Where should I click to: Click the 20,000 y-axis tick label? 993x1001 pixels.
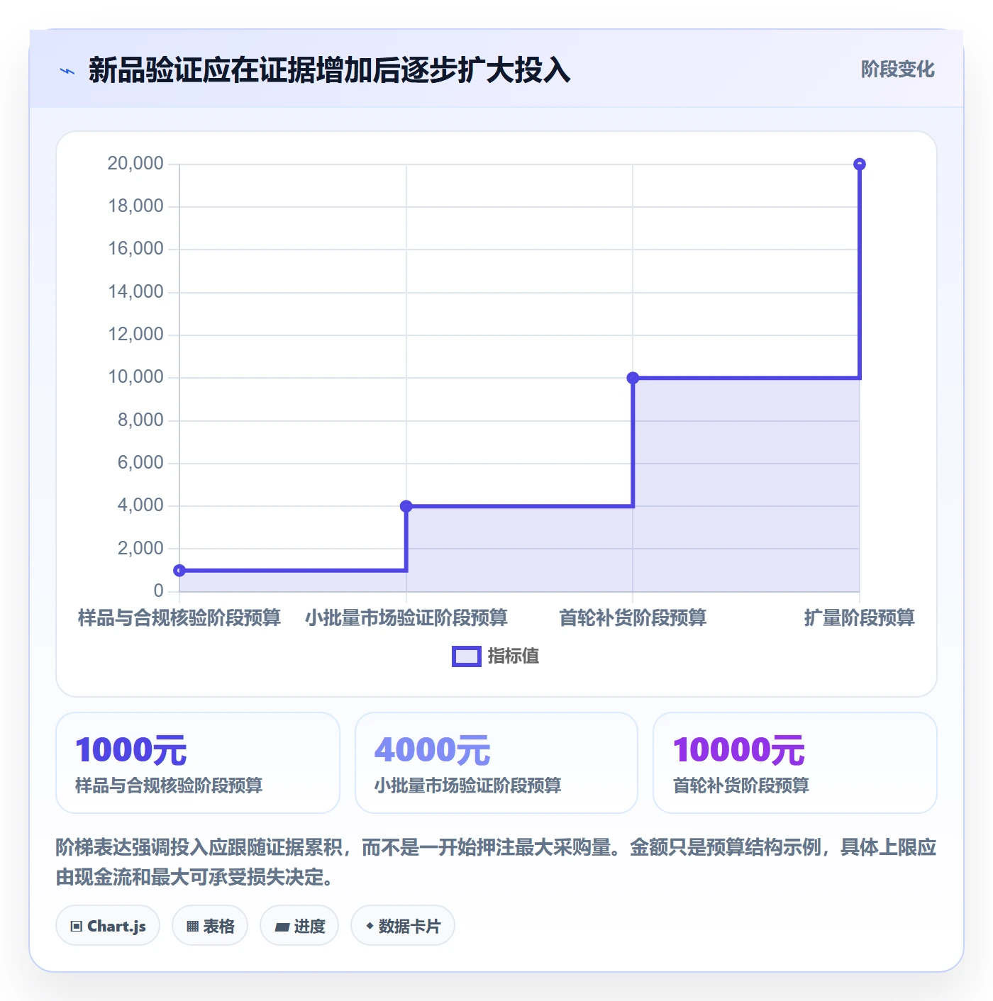[x=135, y=164]
